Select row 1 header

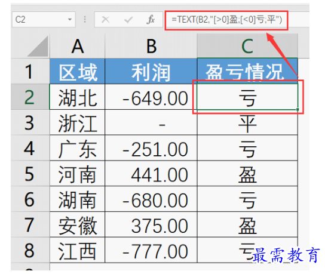point(30,71)
